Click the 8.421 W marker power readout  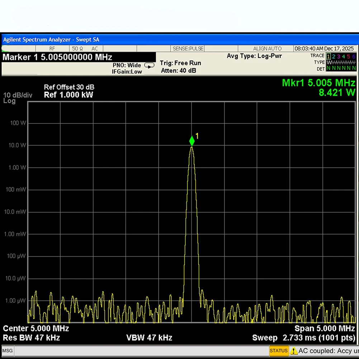(337, 93)
